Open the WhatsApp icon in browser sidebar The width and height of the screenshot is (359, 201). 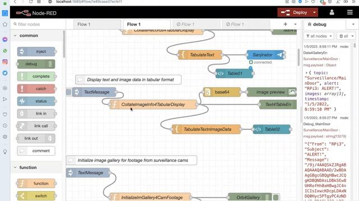(5, 51)
